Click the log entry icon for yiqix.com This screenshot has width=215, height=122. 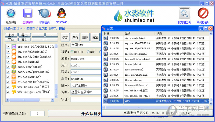106,38
